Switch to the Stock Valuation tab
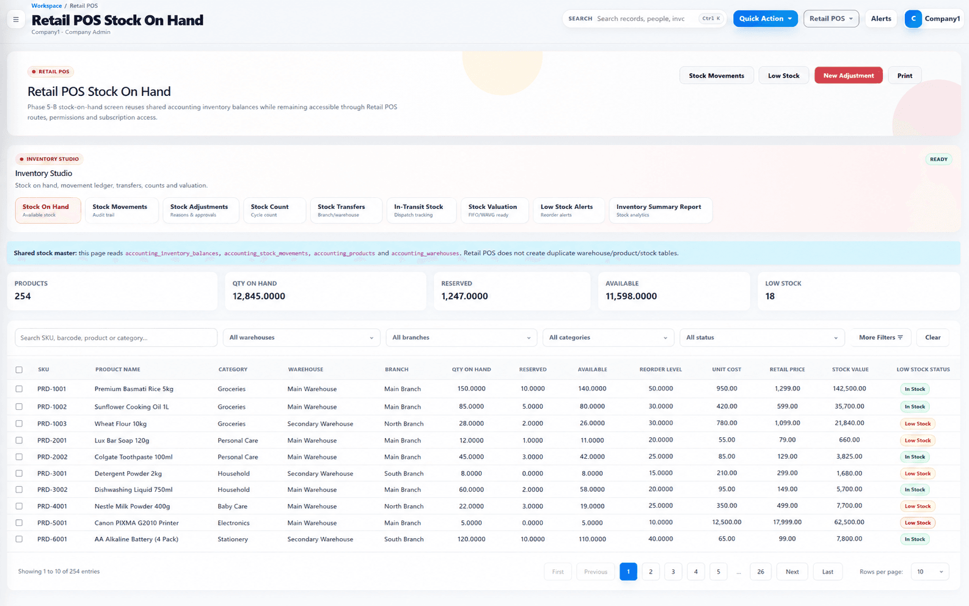The height and width of the screenshot is (606, 969). pos(494,210)
